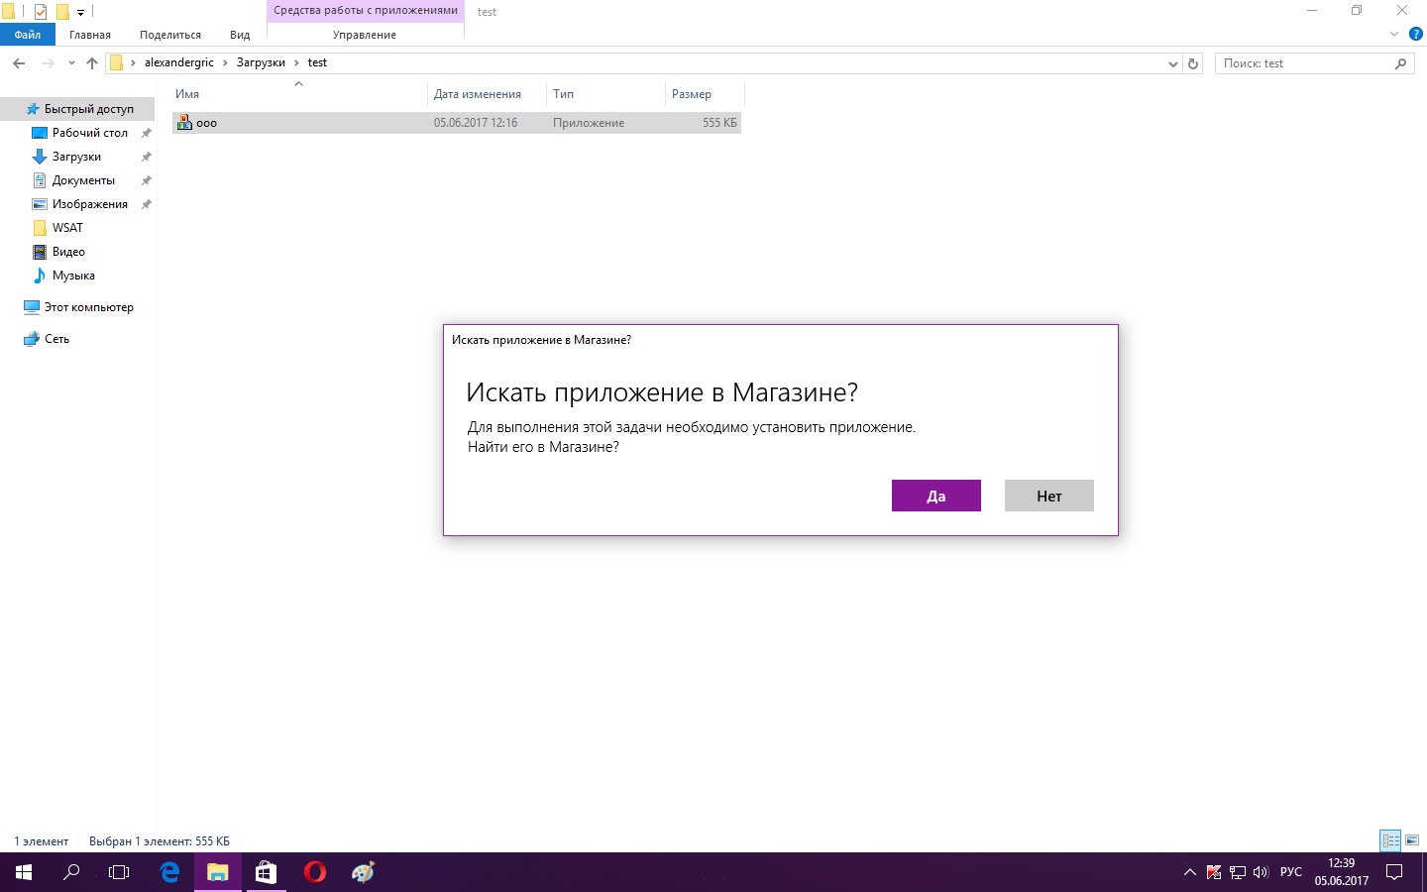Go up one folder level

92,63
